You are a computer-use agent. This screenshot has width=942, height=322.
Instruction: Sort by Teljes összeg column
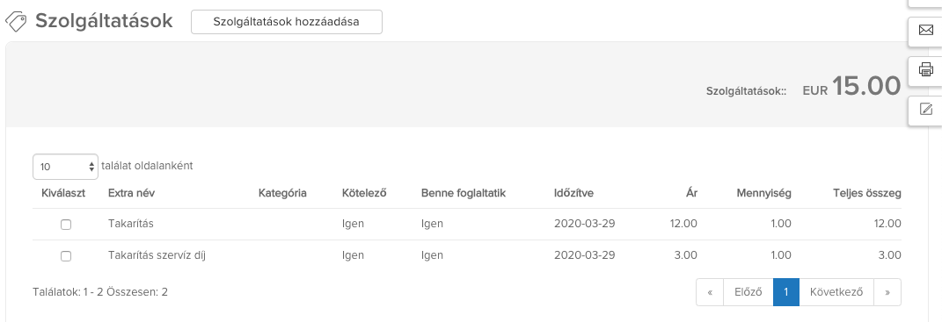[x=867, y=193]
